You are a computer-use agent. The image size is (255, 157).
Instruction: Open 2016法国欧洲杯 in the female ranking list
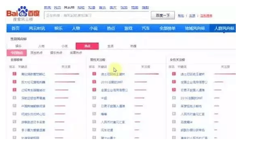pyautogui.click(x=192, y=98)
